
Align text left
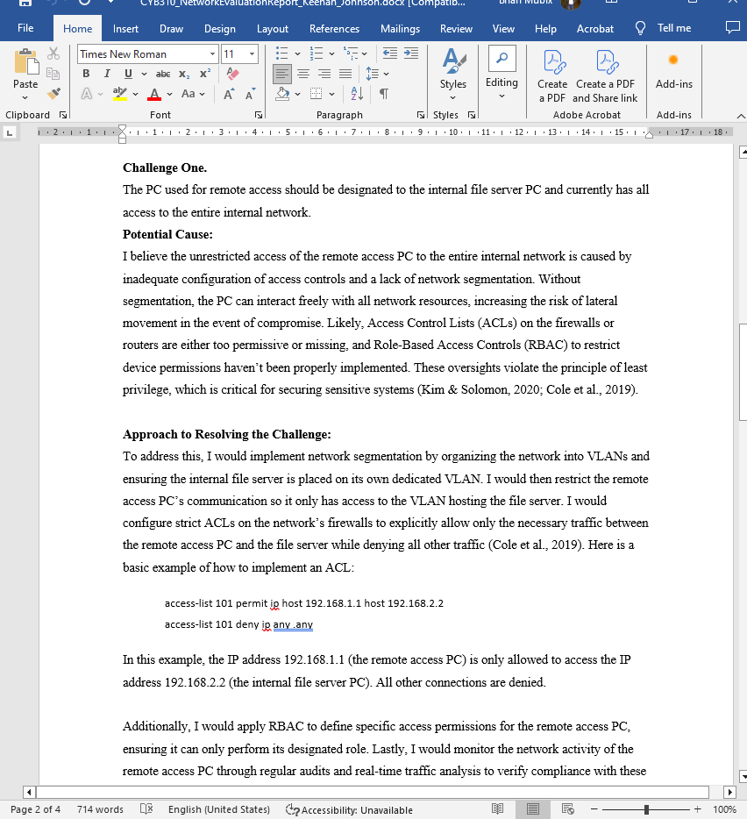pyautogui.click(x=282, y=74)
